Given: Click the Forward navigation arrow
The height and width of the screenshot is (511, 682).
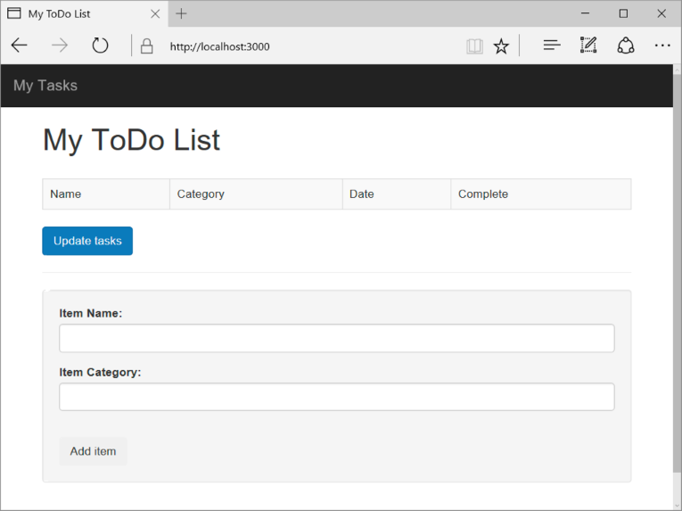Looking at the screenshot, I should point(60,46).
